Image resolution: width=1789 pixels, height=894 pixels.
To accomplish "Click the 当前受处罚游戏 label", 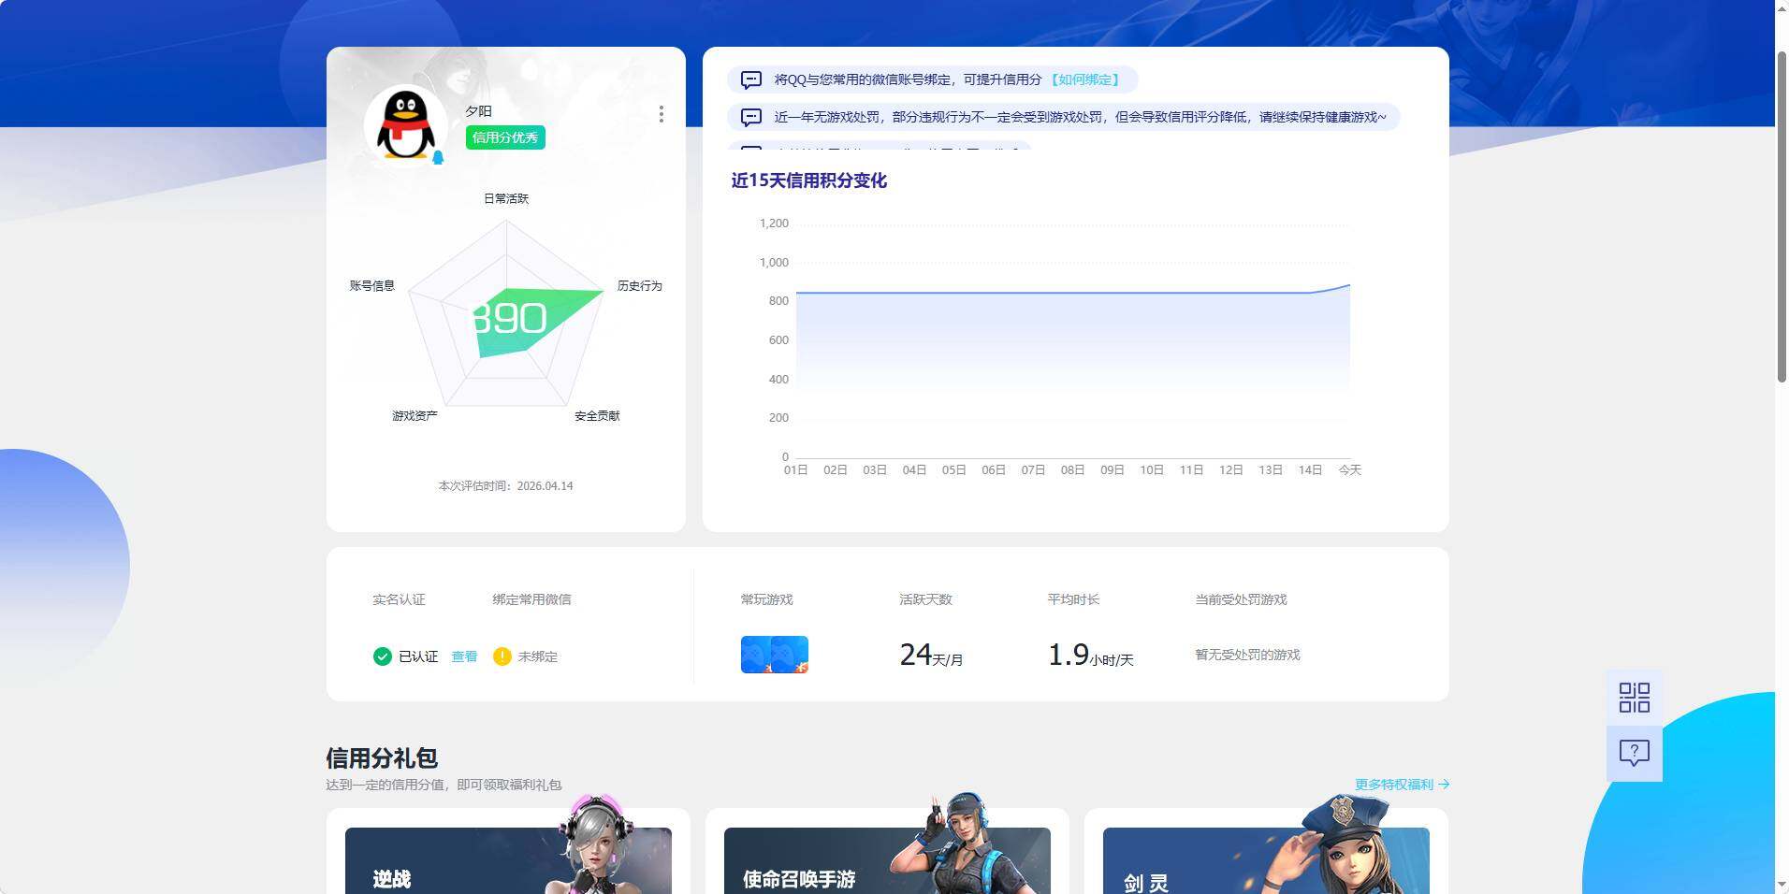I will (1241, 599).
